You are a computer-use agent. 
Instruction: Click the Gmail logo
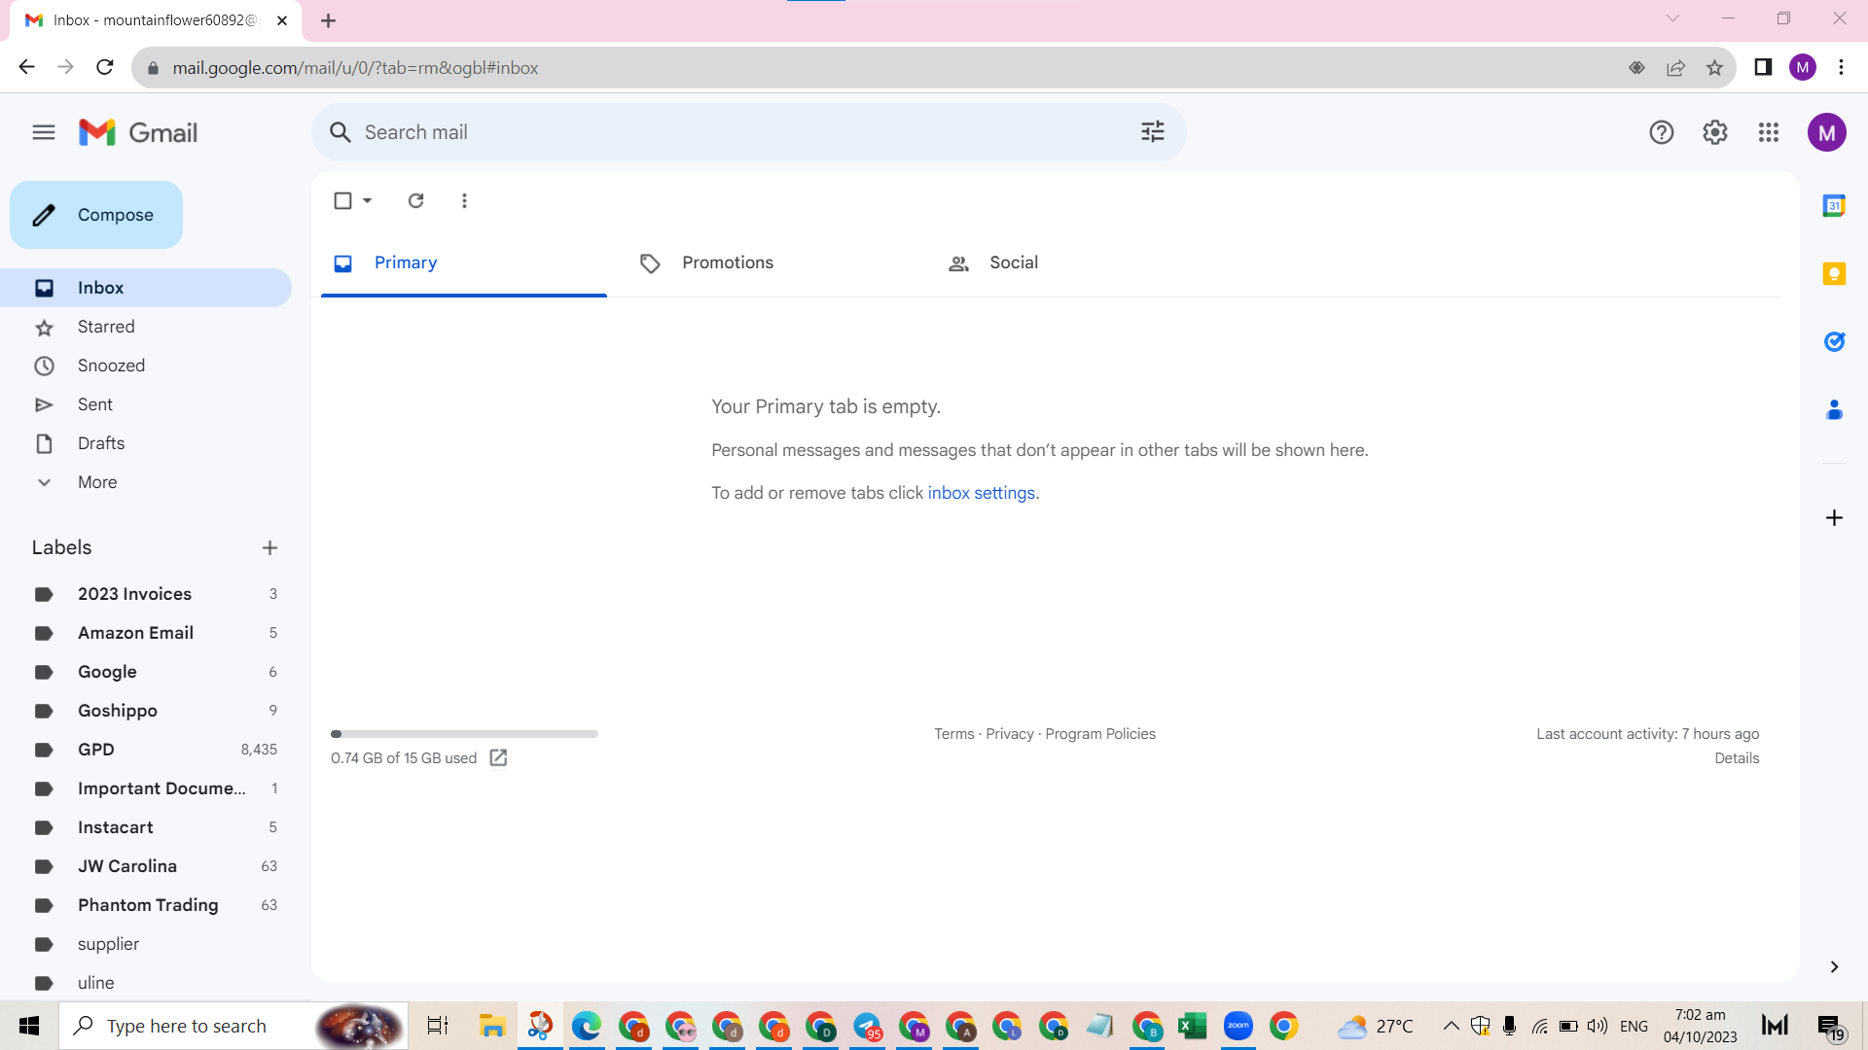click(137, 132)
